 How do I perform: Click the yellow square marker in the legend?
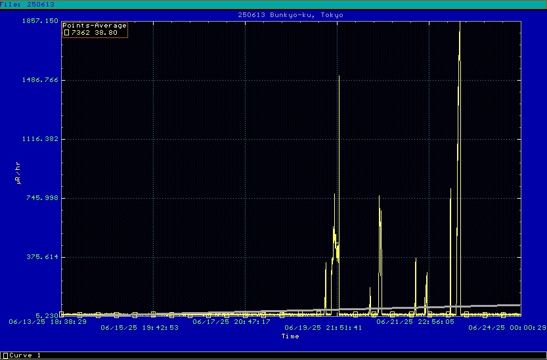(x=66, y=32)
